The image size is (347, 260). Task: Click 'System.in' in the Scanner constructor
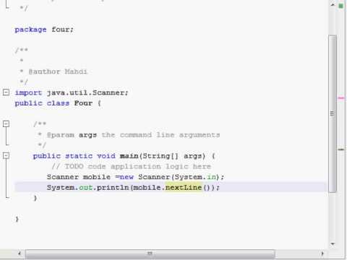click(x=195, y=177)
